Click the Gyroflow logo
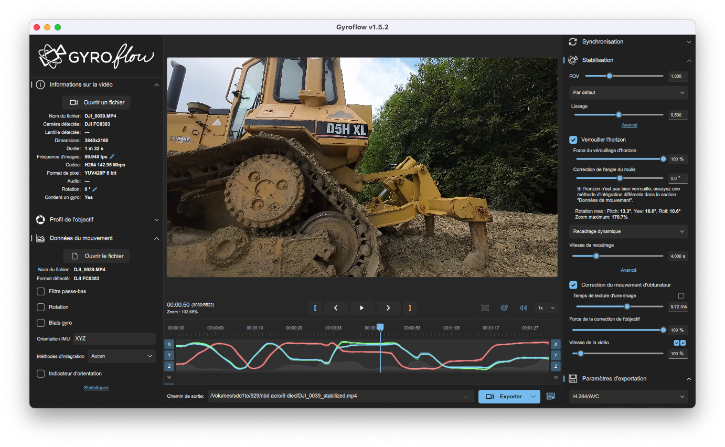Viewport: 725px width, 447px height. tap(97, 56)
